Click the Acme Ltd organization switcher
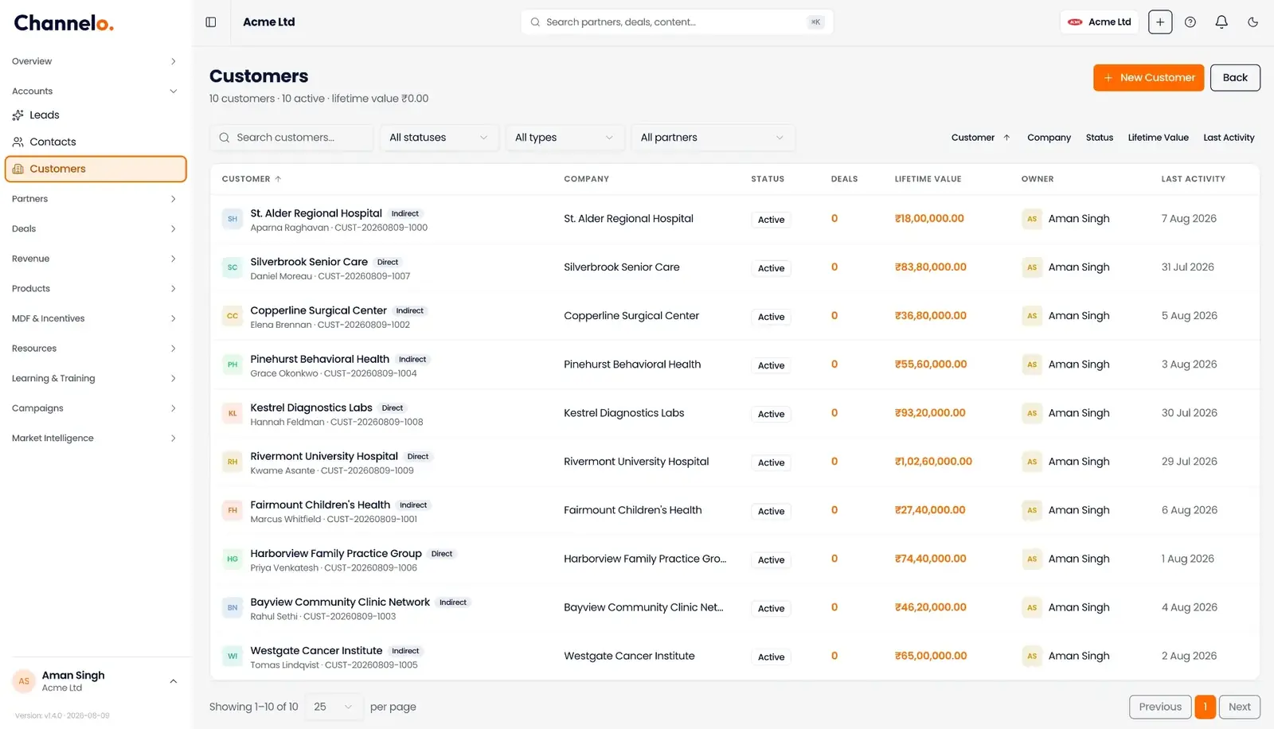Screen dimensions: 1274x729 coord(1099,22)
